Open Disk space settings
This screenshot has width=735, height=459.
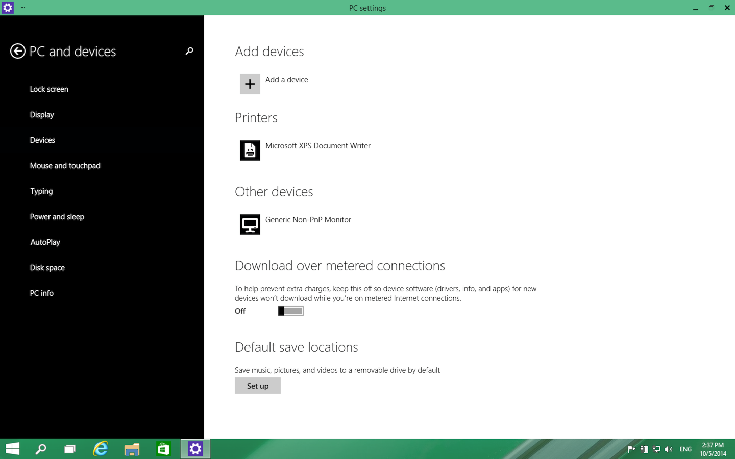click(x=47, y=268)
